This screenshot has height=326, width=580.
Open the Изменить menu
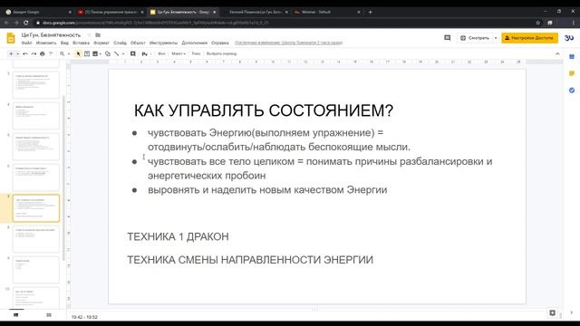(x=46, y=43)
